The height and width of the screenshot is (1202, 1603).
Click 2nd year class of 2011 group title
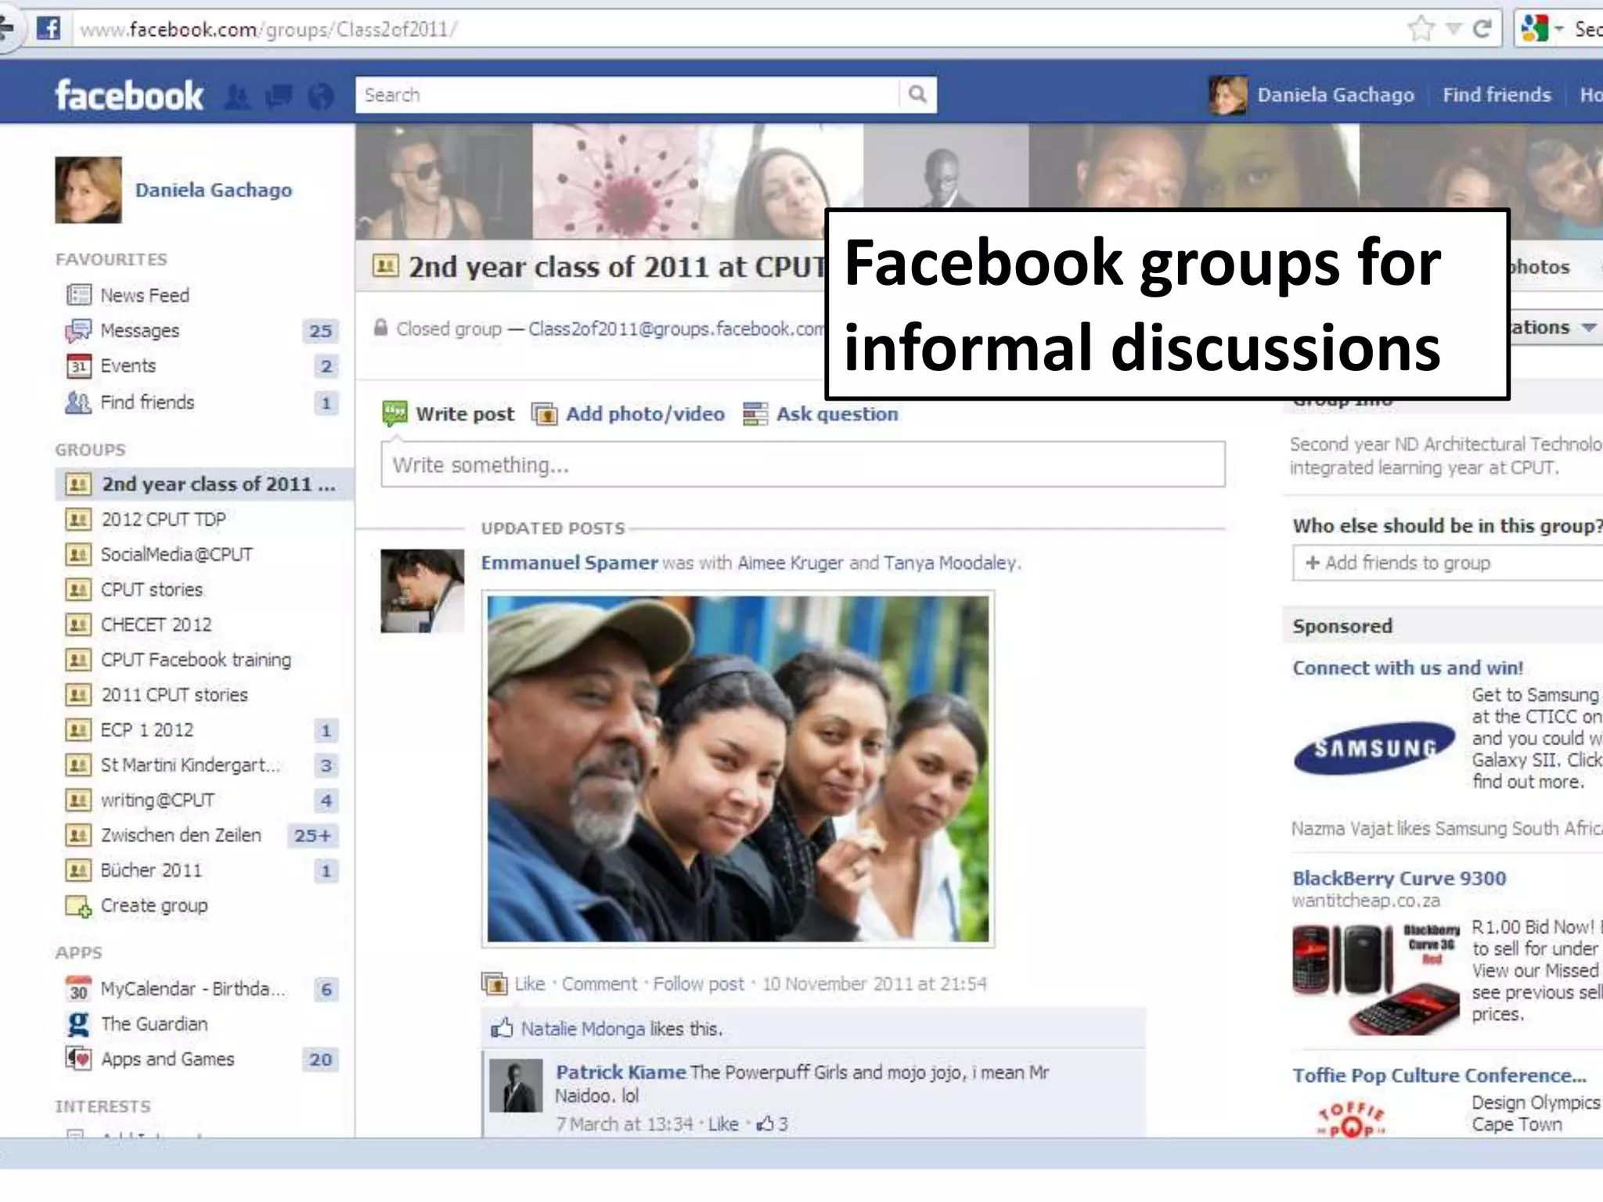click(x=616, y=267)
